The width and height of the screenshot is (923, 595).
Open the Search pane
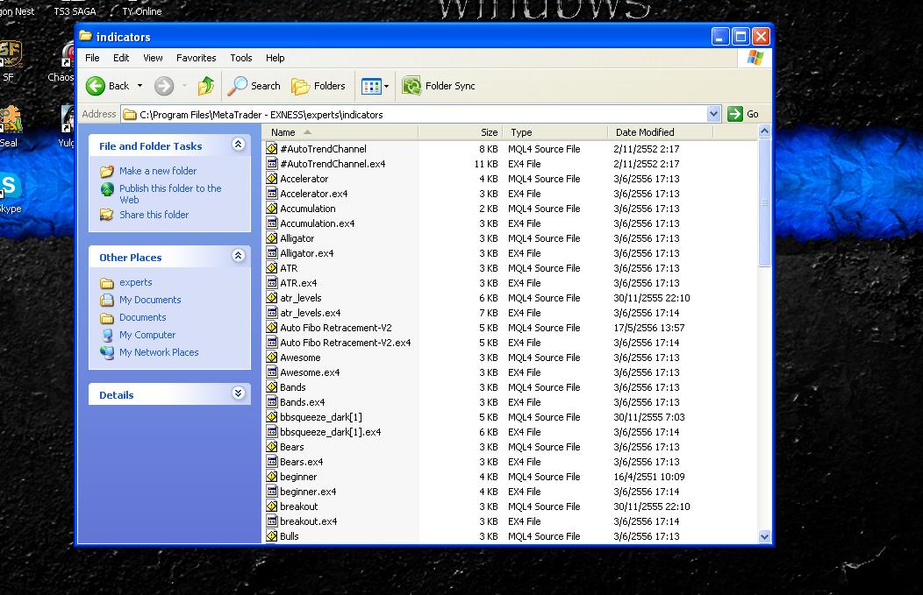click(x=254, y=86)
